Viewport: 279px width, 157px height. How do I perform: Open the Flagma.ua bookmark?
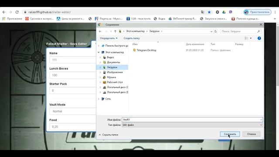pos(109,19)
